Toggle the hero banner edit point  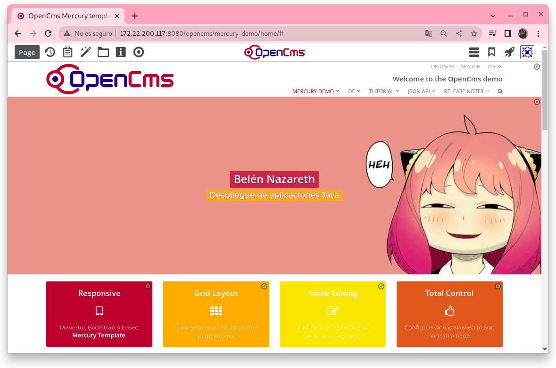(537, 102)
